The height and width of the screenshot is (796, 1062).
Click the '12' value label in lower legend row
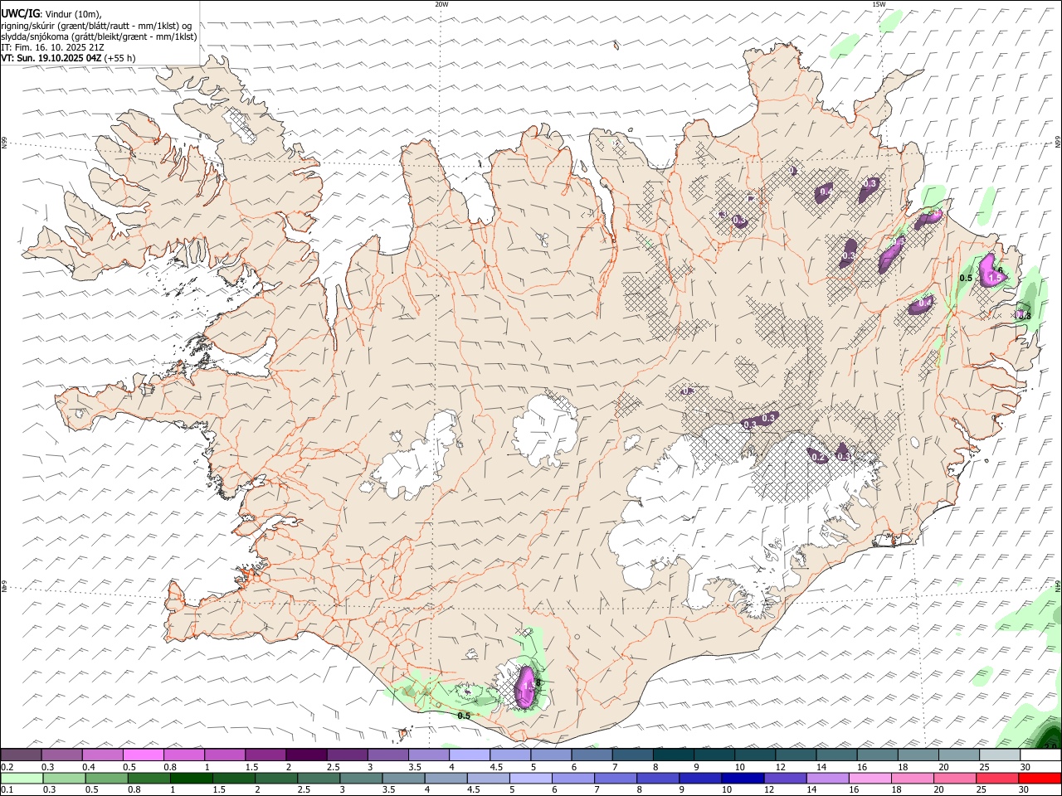click(x=769, y=790)
